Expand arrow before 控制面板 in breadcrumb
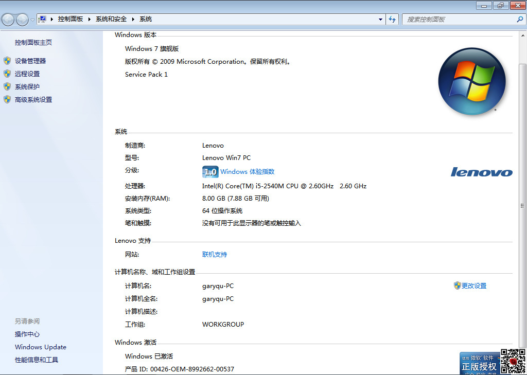This screenshot has width=527, height=375. 52,19
